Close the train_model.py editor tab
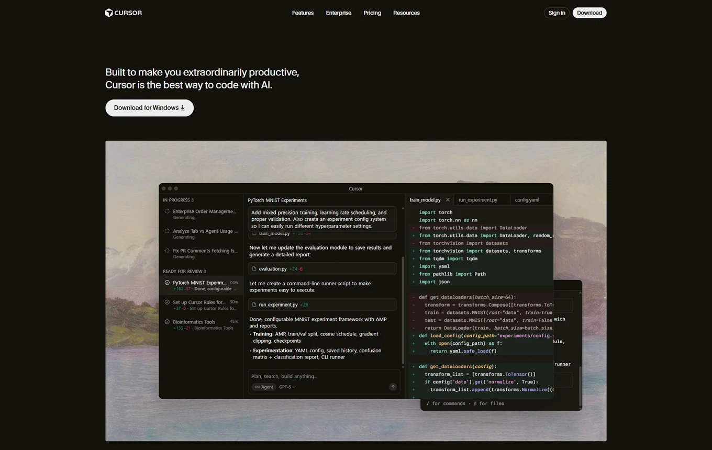This screenshot has height=450, width=712. coord(448,200)
